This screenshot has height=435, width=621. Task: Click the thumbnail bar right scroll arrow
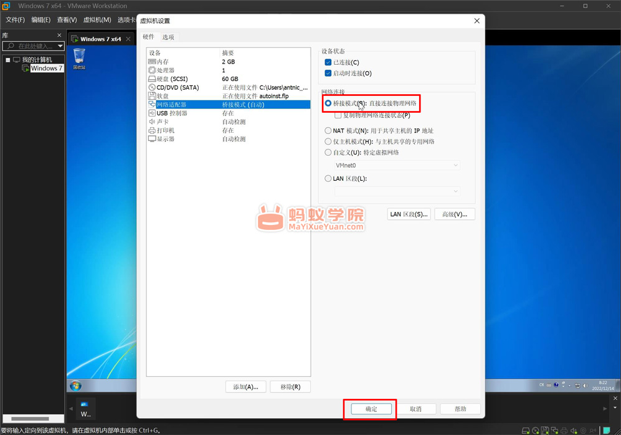tap(605, 408)
